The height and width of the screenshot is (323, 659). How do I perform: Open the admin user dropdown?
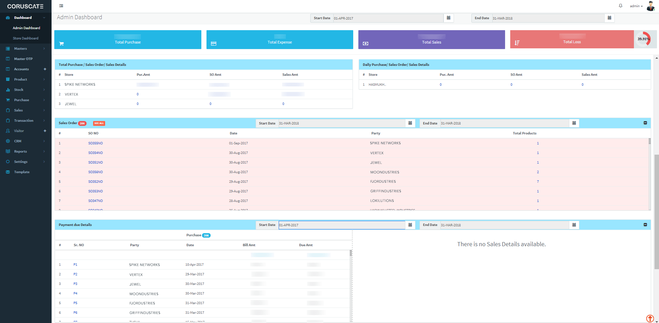[636, 6]
